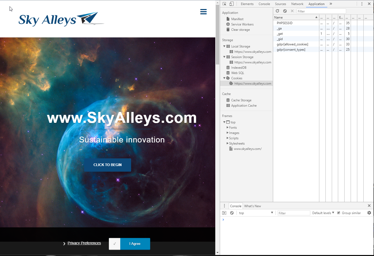Click the Sky Alleys logo

pos(61,19)
